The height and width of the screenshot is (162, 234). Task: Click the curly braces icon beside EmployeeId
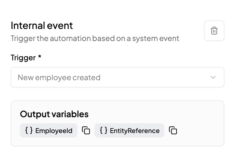click(x=29, y=131)
